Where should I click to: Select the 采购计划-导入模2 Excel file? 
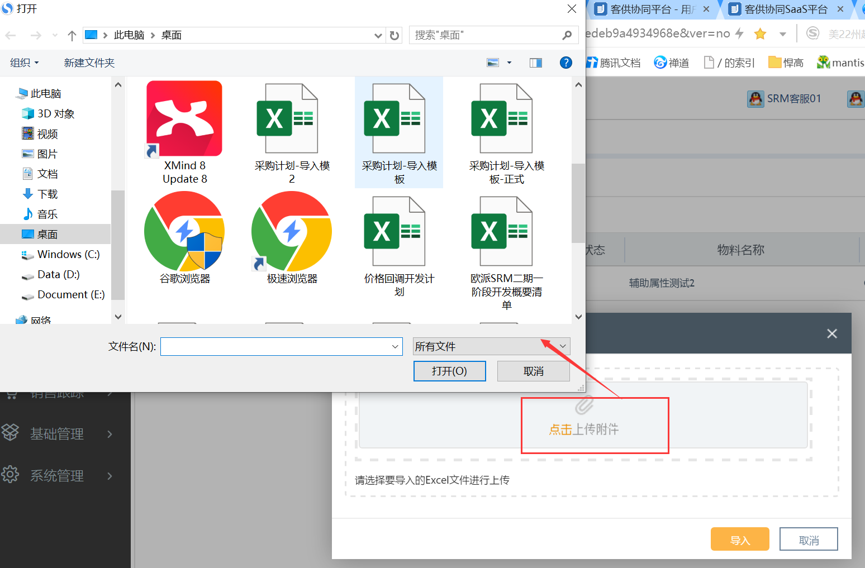click(x=292, y=133)
